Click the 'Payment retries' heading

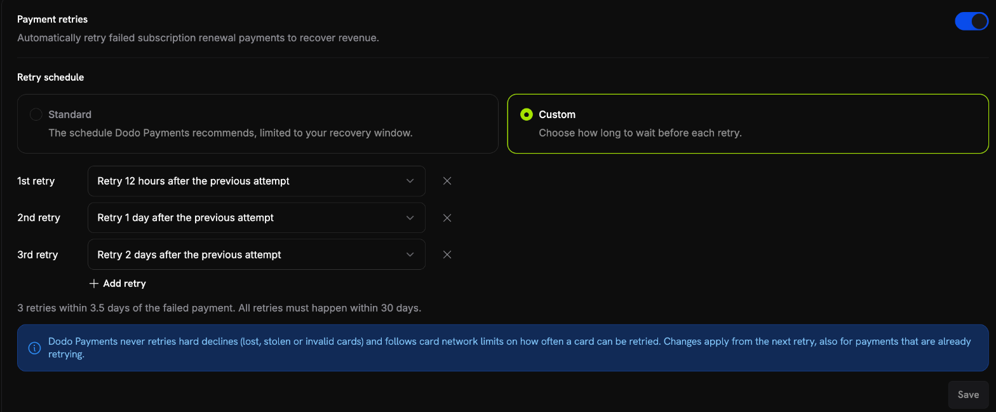tap(53, 20)
